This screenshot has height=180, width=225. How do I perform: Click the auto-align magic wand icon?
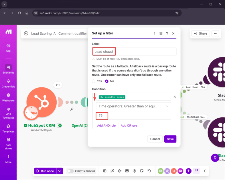click(x=112, y=171)
